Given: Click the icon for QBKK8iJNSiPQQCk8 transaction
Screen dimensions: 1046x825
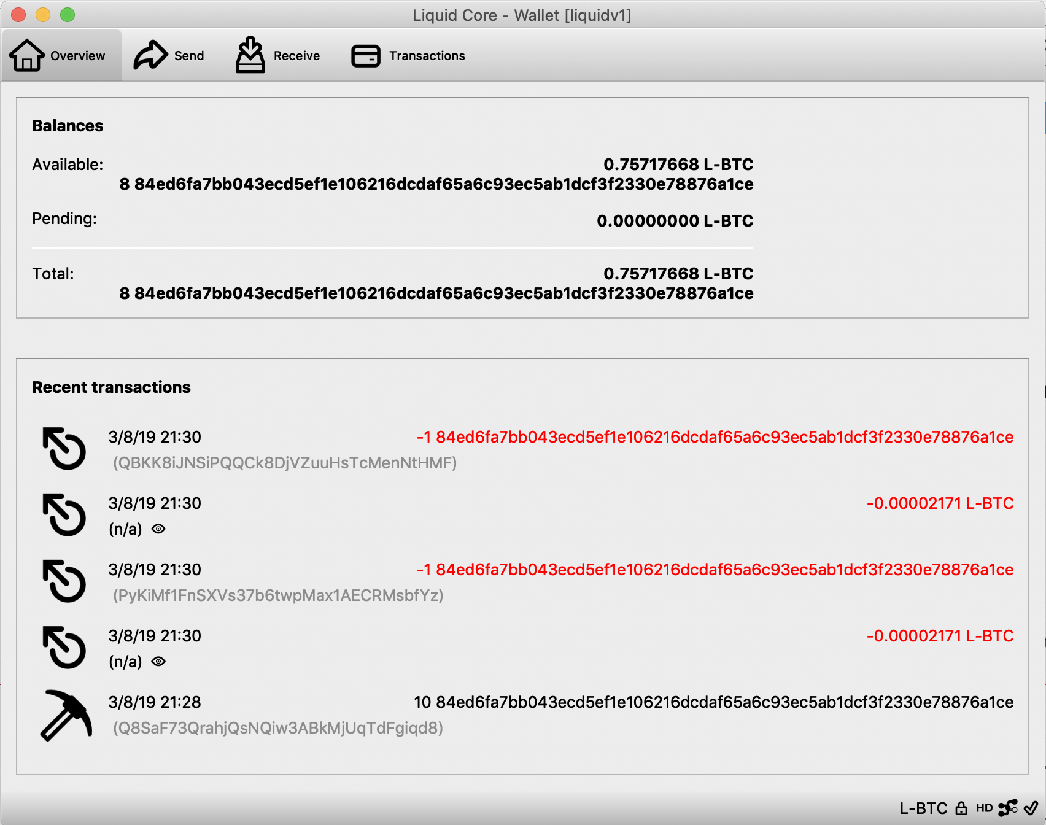Looking at the screenshot, I should 64,449.
